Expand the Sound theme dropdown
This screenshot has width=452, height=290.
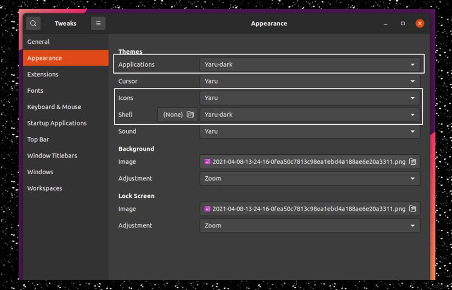pos(309,131)
